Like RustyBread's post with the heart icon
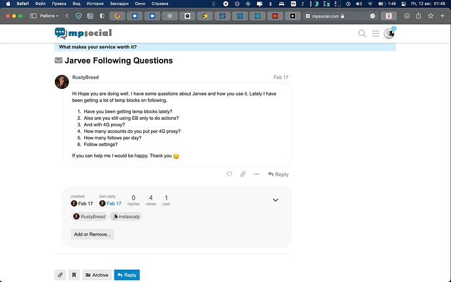This screenshot has width=451, height=282. (x=229, y=174)
